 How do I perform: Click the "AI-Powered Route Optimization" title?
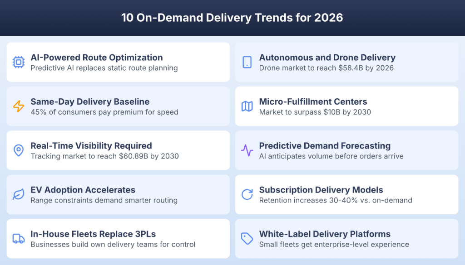97,58
